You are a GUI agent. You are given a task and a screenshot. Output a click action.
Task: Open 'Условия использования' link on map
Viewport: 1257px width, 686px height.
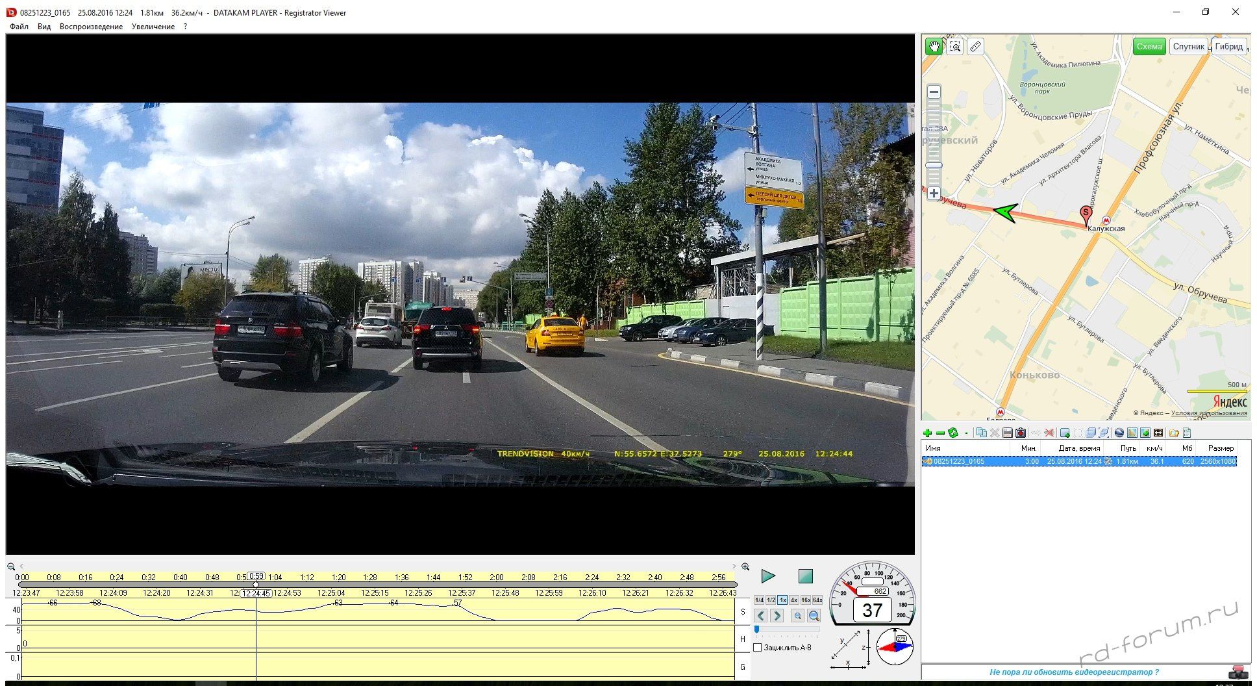(1209, 413)
